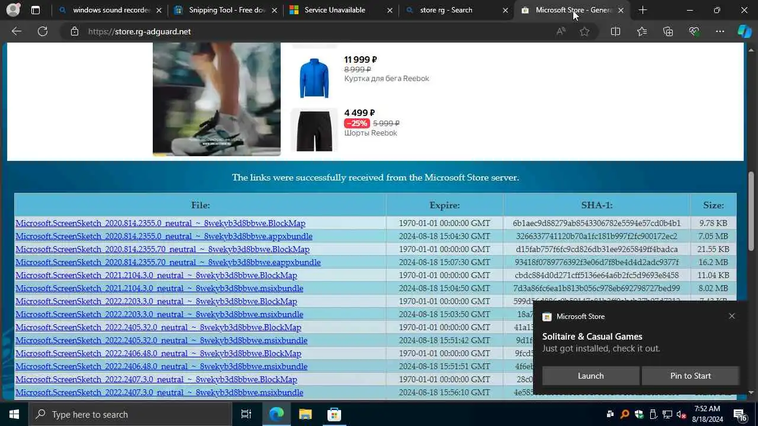Click Pin to Start in notification

(690, 376)
